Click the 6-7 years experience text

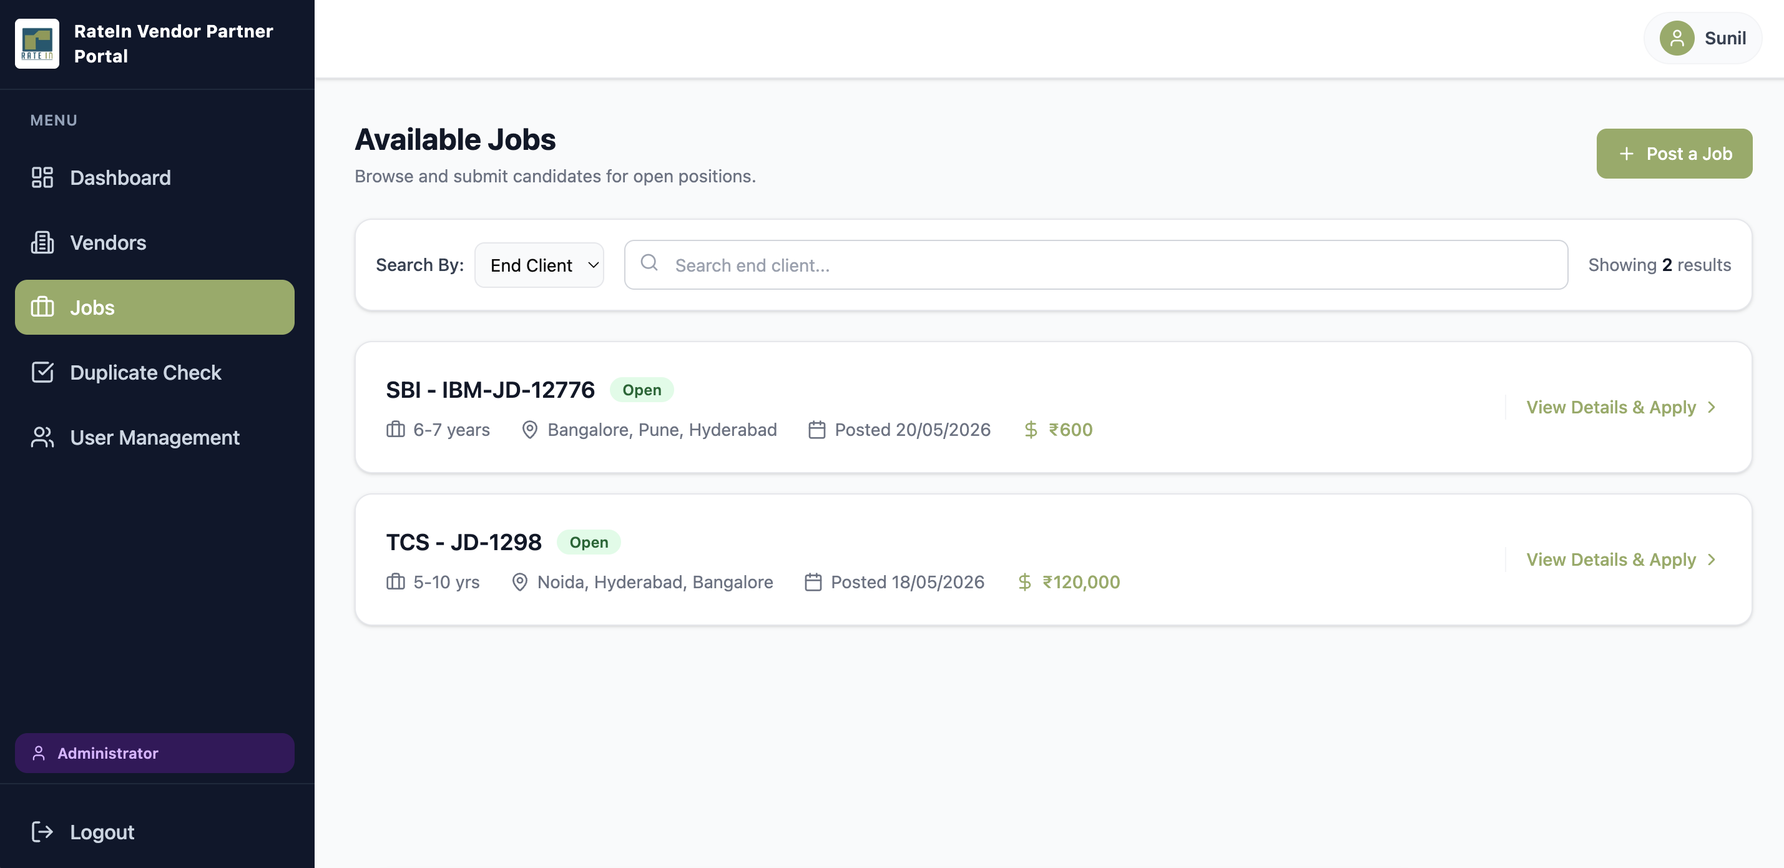click(x=451, y=430)
